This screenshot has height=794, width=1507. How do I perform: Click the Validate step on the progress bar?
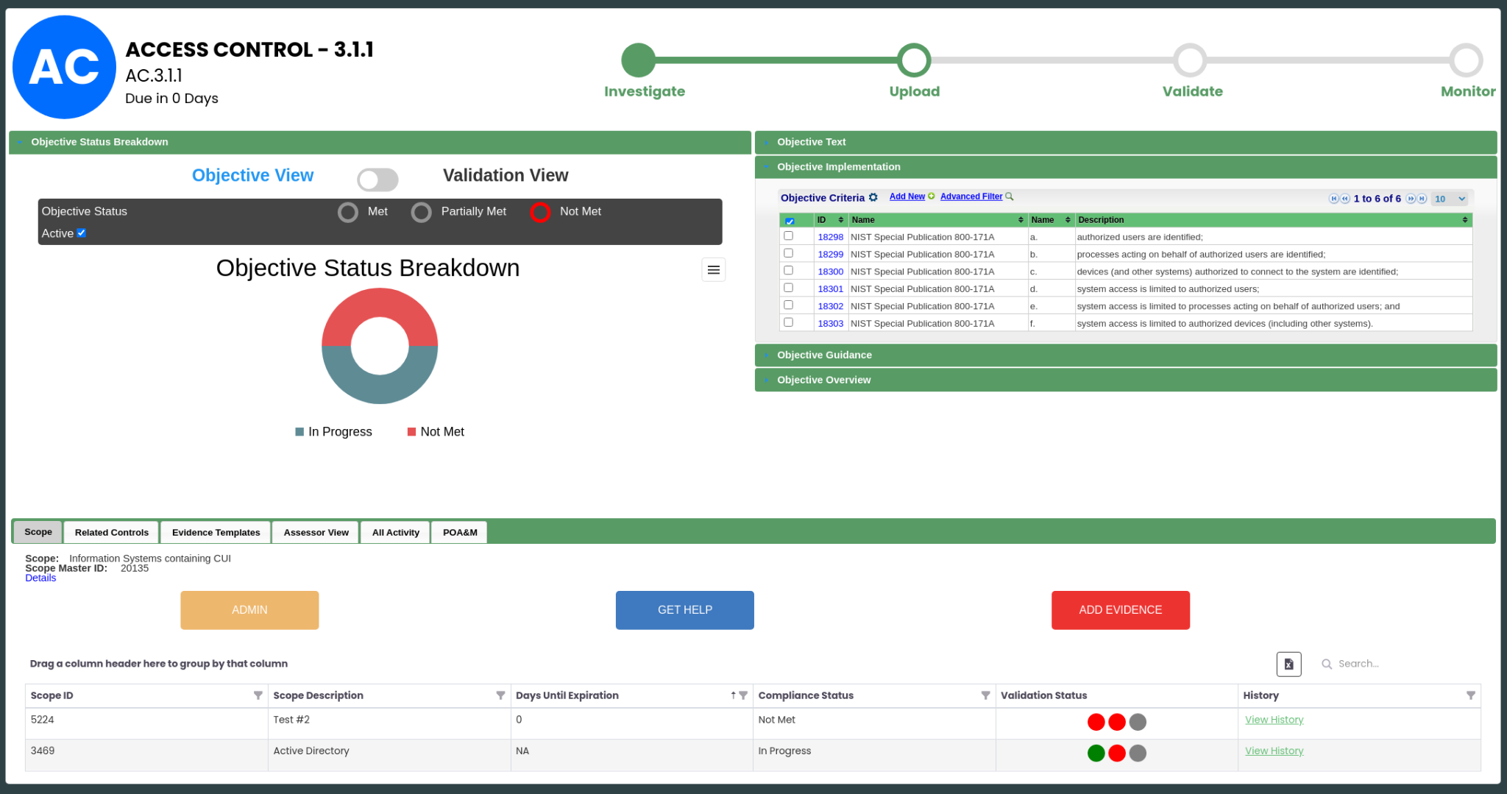coord(1190,60)
